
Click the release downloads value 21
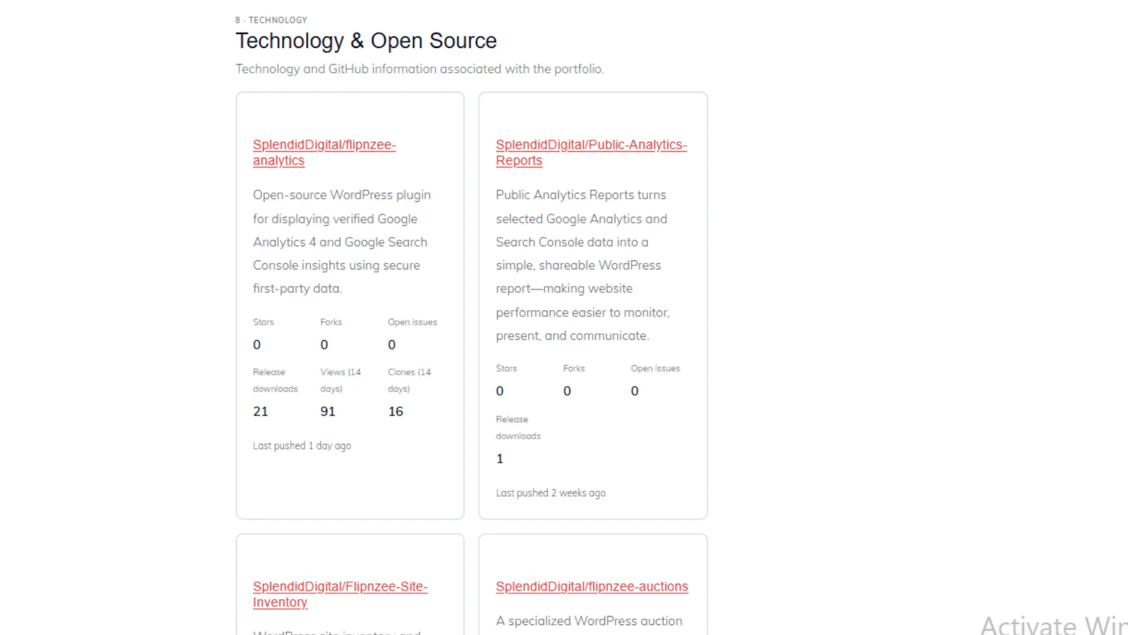(261, 411)
